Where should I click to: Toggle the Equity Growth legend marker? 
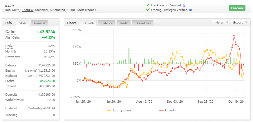109,111
